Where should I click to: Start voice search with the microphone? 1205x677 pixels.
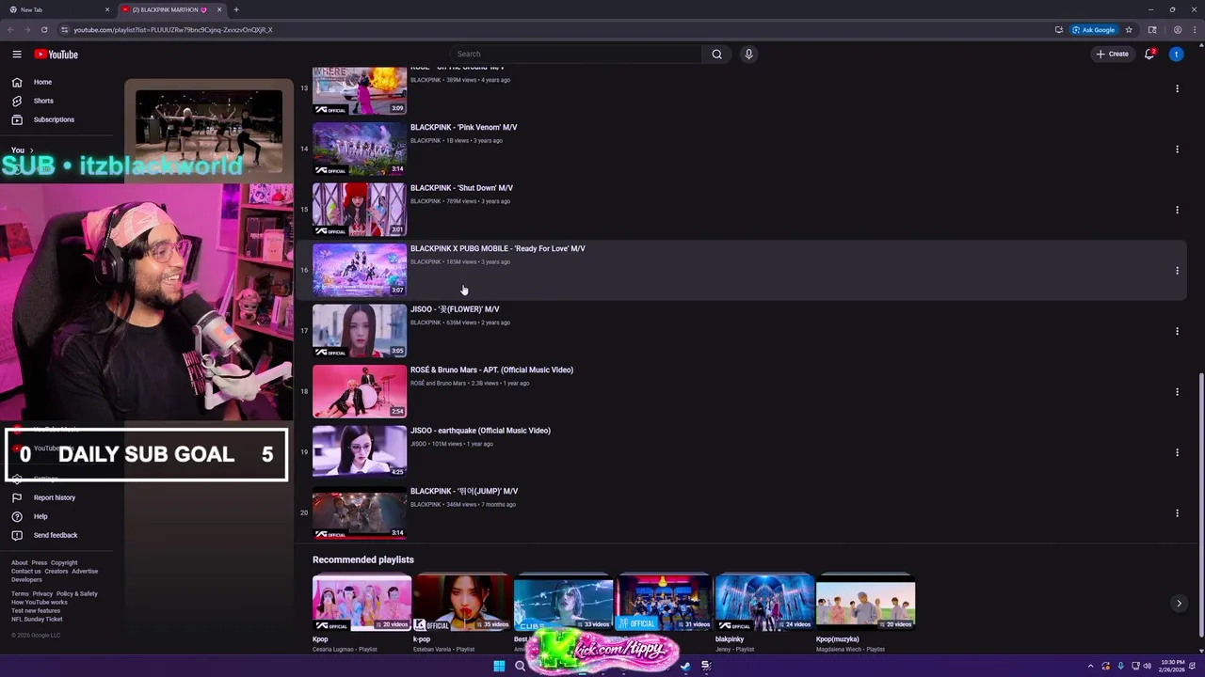pyautogui.click(x=748, y=55)
